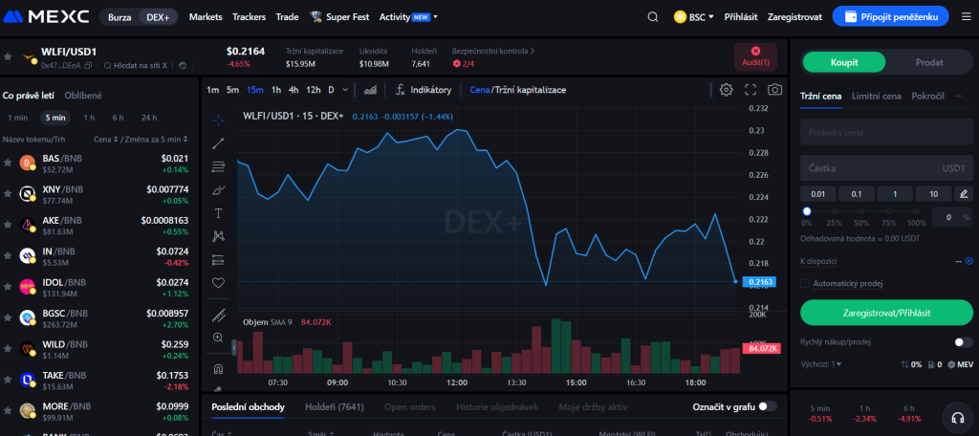Switch to Oblíbené tab
This screenshot has height=436, width=979.
tap(83, 96)
